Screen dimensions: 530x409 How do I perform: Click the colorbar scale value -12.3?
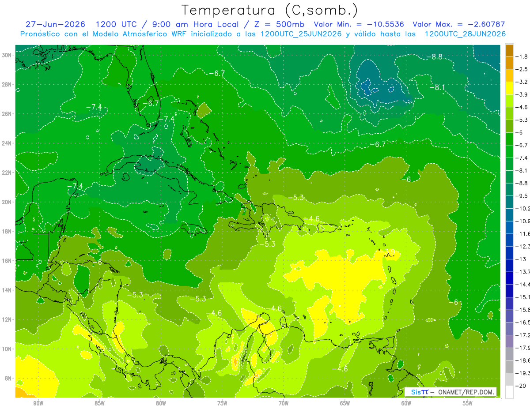click(523, 247)
